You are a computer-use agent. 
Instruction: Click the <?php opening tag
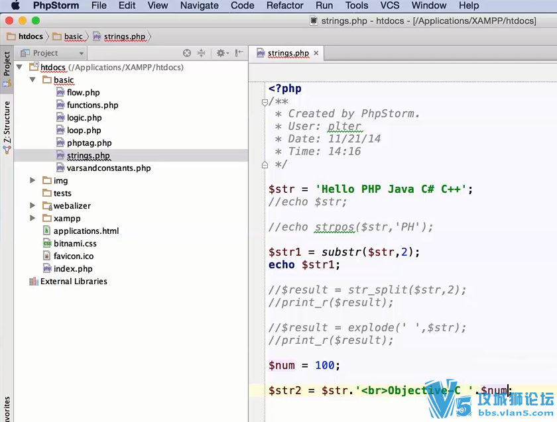coord(285,88)
